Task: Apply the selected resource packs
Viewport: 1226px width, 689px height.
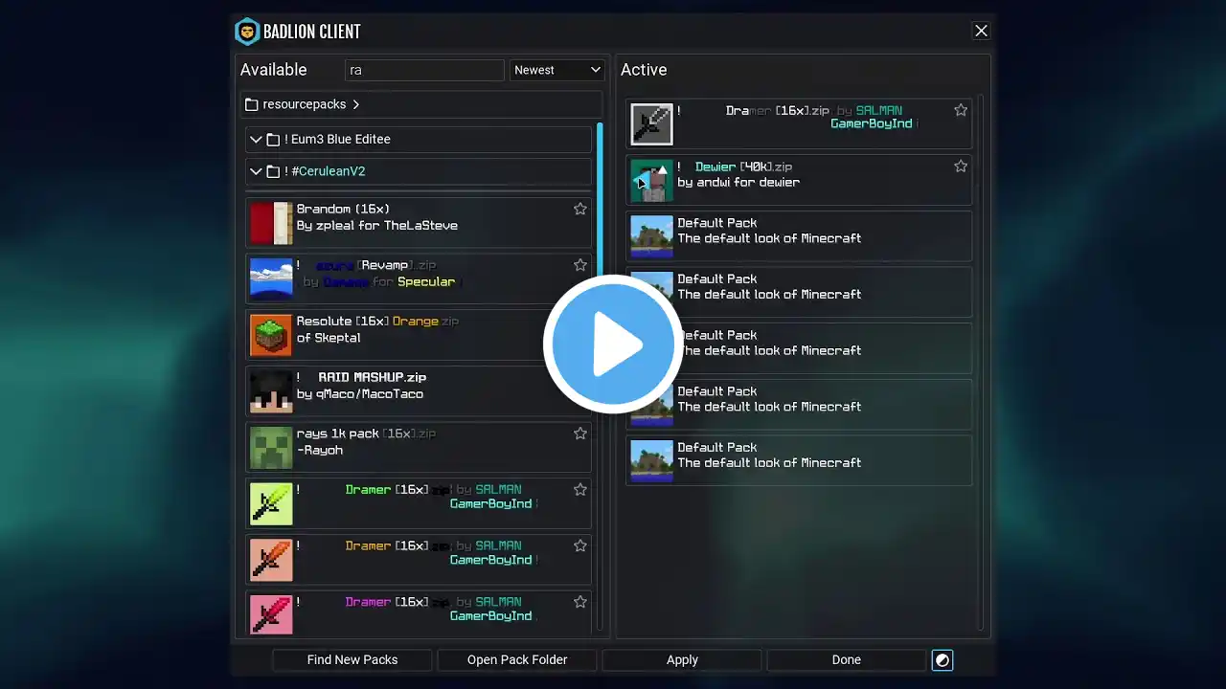Action: point(682,659)
